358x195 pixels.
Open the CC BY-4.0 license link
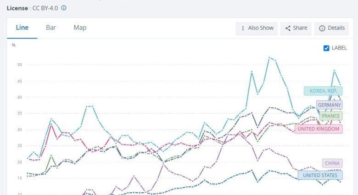(x=45, y=8)
